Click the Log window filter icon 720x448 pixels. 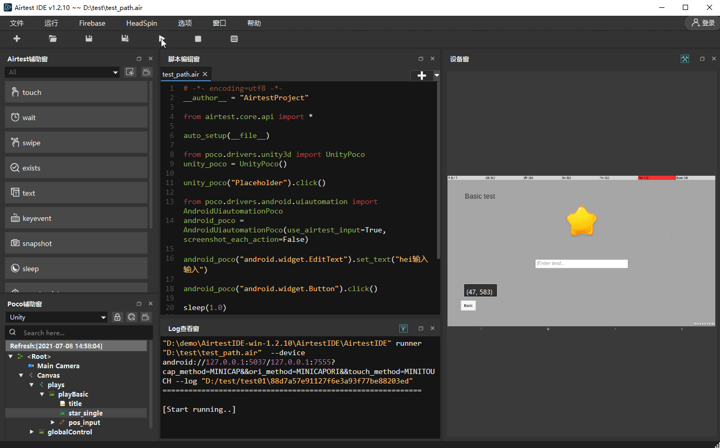(x=403, y=328)
